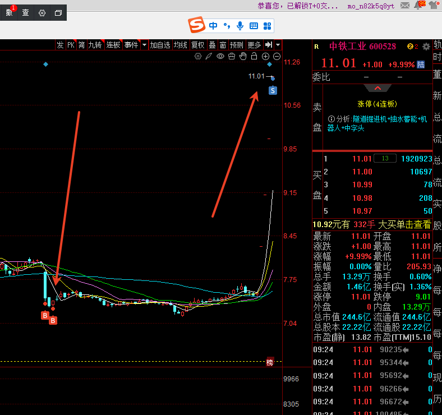Open analysis link 隧道掘进机+抽水蓄能+机器人
442x415 pixels.
(377, 123)
